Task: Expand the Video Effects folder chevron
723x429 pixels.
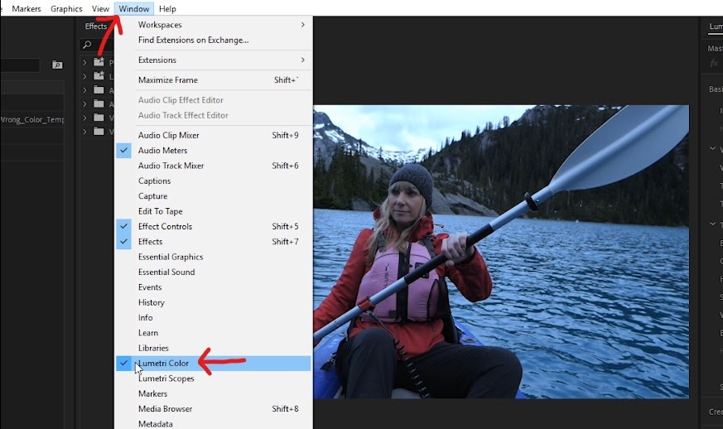Action: 84,118
